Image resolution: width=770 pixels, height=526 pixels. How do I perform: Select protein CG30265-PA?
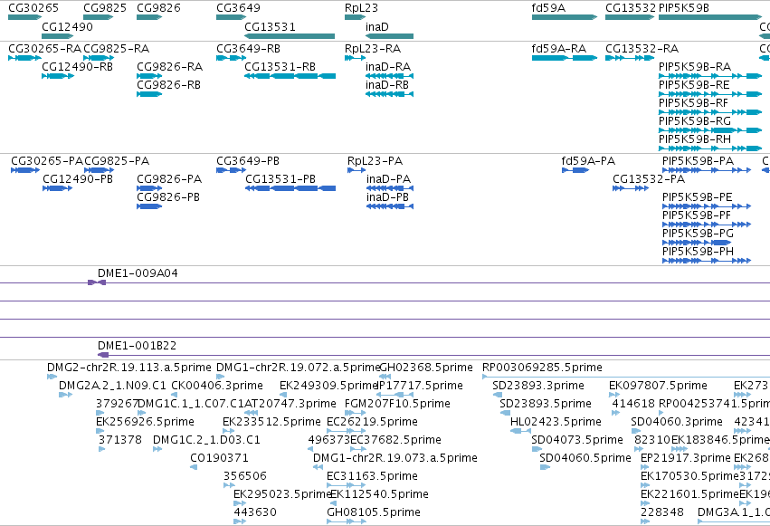(x=25, y=170)
